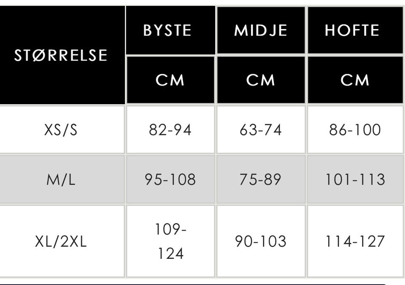Click the 82-94 bust measurement cell

click(x=170, y=129)
